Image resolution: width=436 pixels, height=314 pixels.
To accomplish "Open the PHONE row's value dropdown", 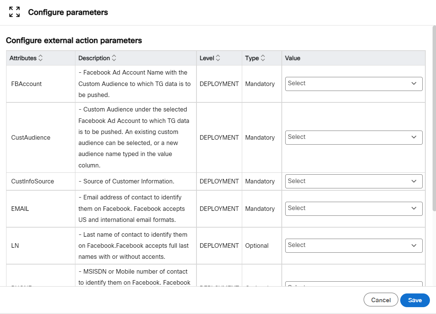I will [353, 285].
